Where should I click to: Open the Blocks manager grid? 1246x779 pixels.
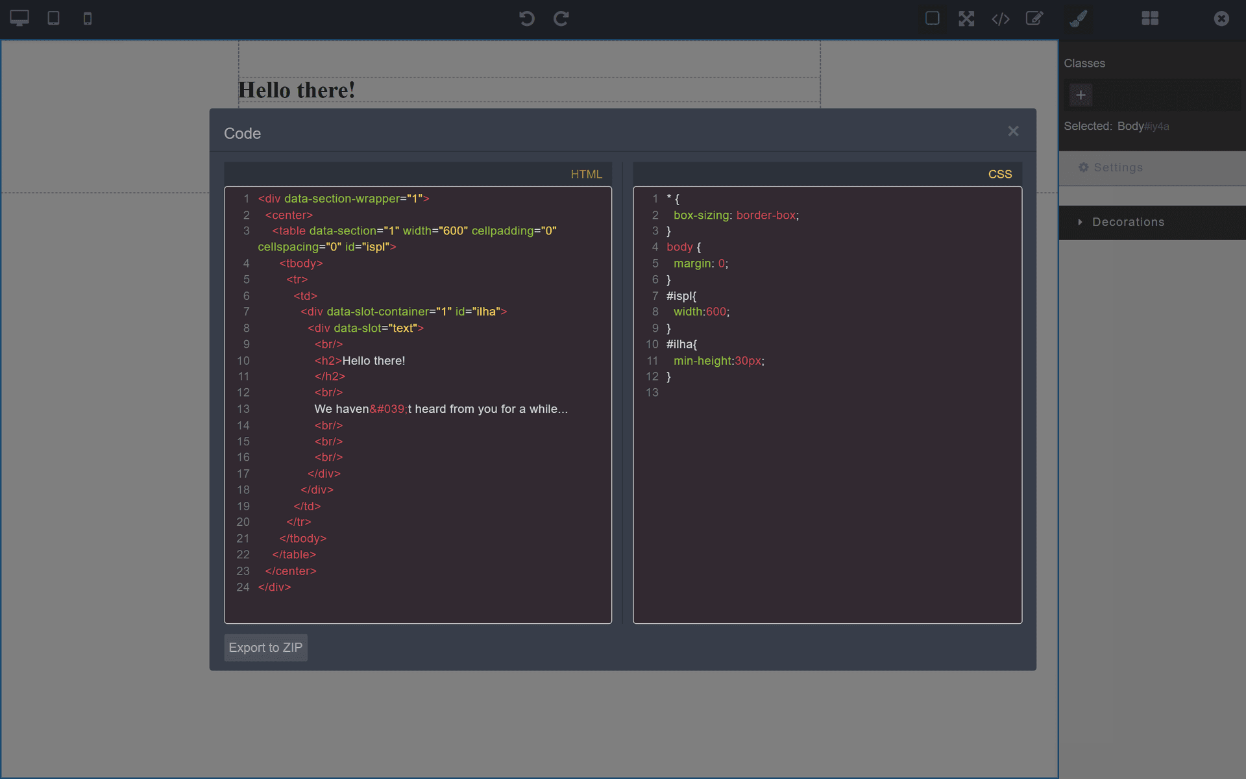[x=1149, y=19]
